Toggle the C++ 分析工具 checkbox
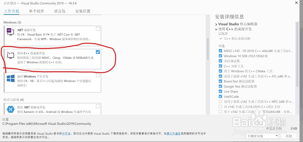Viewport: 303px width, 142px height. pyautogui.click(x=220, y=66)
